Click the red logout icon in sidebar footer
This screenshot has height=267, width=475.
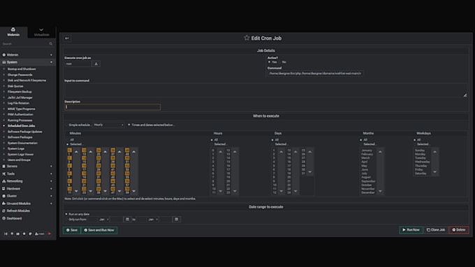[49, 234]
